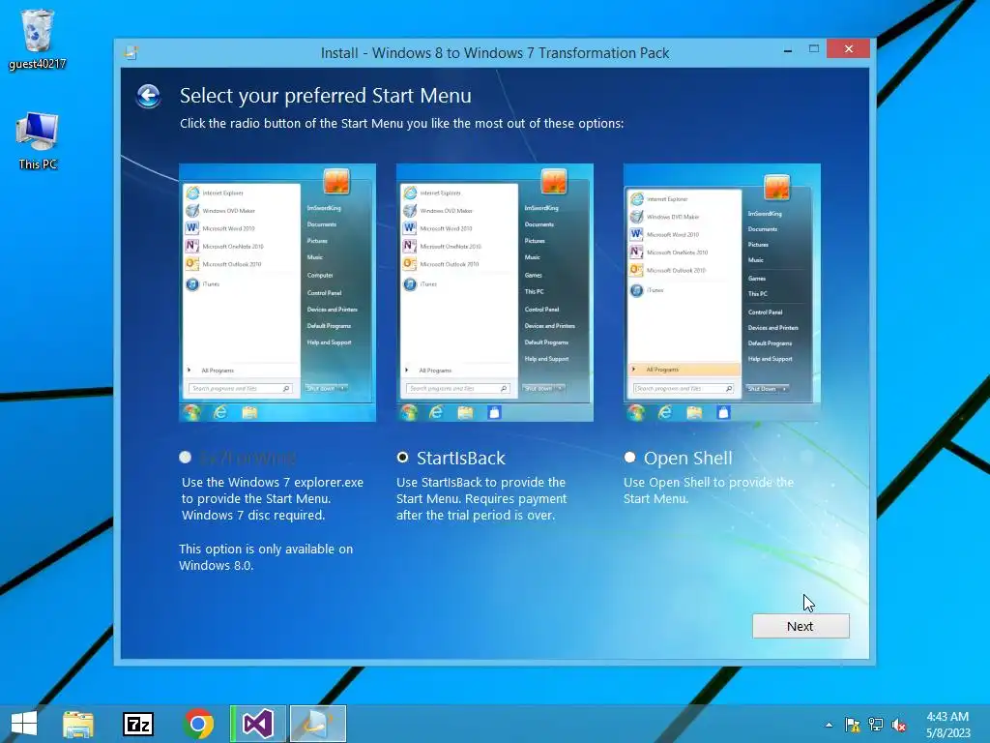This screenshot has width=990, height=743.
Task: Click the installer taskbar icon
Action: pyautogui.click(x=317, y=724)
